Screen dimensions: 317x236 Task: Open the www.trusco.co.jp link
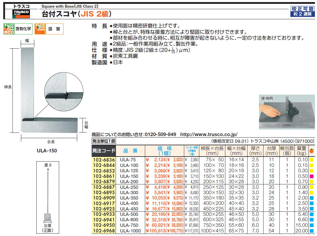point(209,134)
